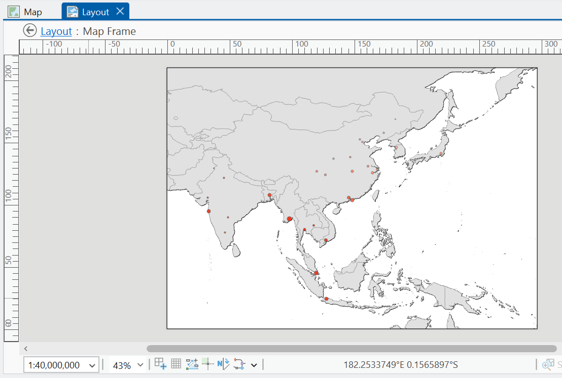Click the Map tab icon

coord(14,12)
